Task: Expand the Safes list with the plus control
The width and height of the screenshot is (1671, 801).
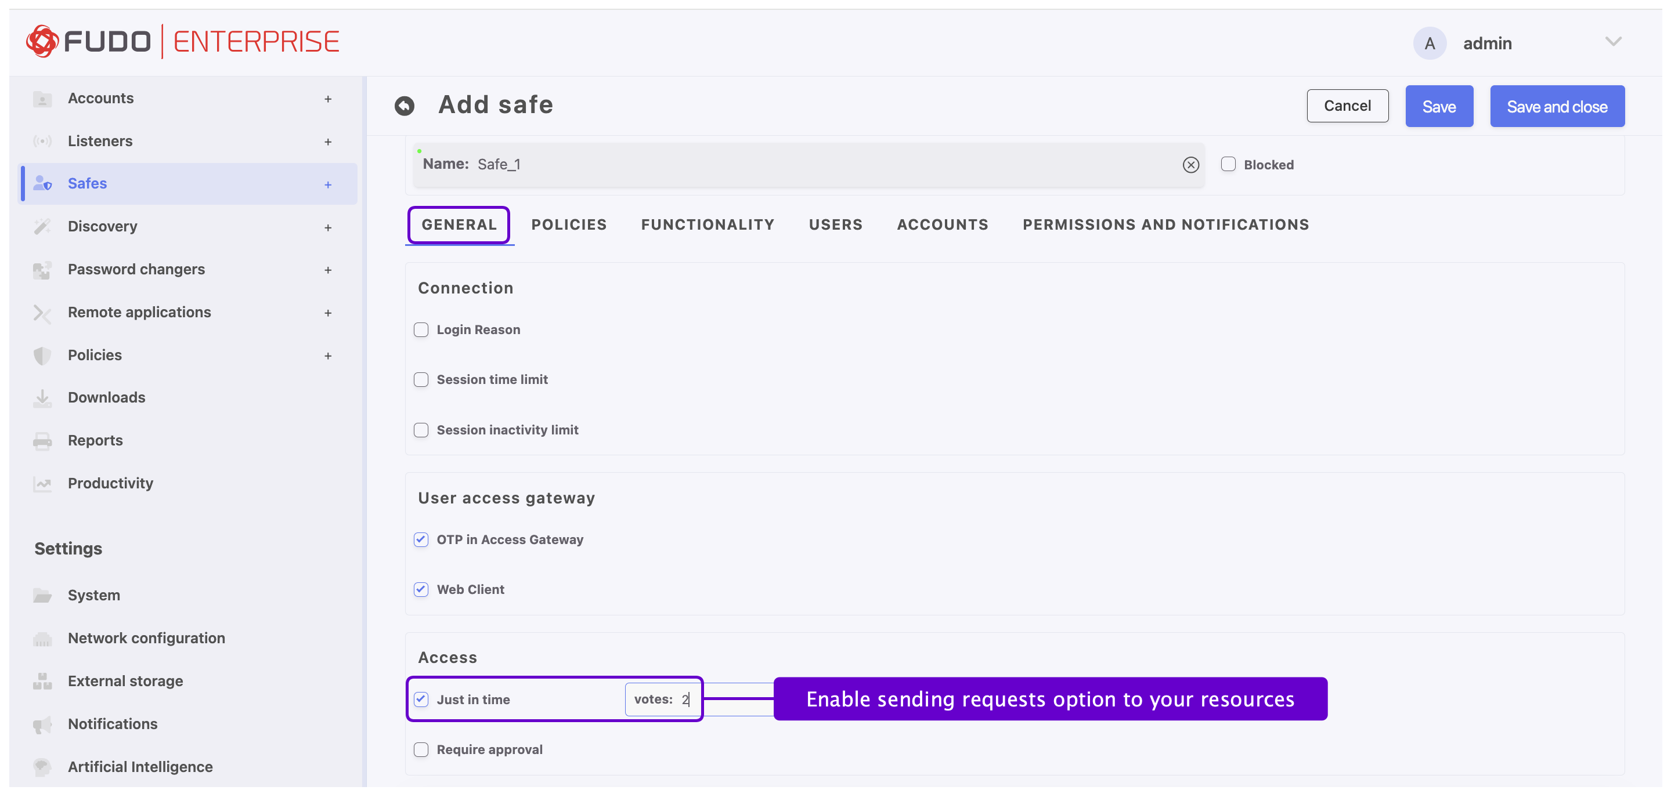Action: 329,184
